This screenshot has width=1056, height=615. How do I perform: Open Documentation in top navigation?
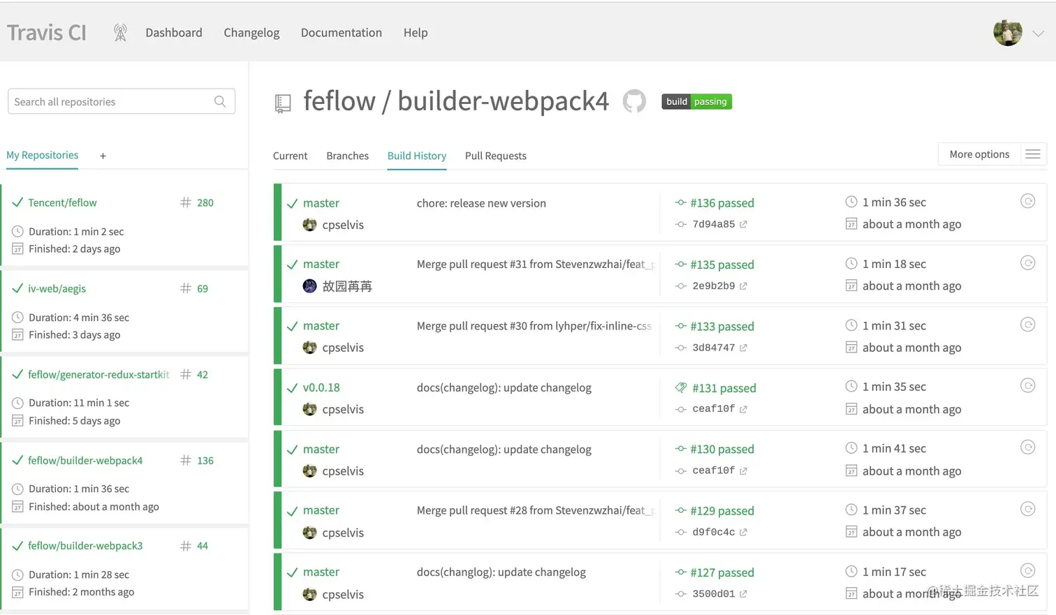click(x=342, y=33)
